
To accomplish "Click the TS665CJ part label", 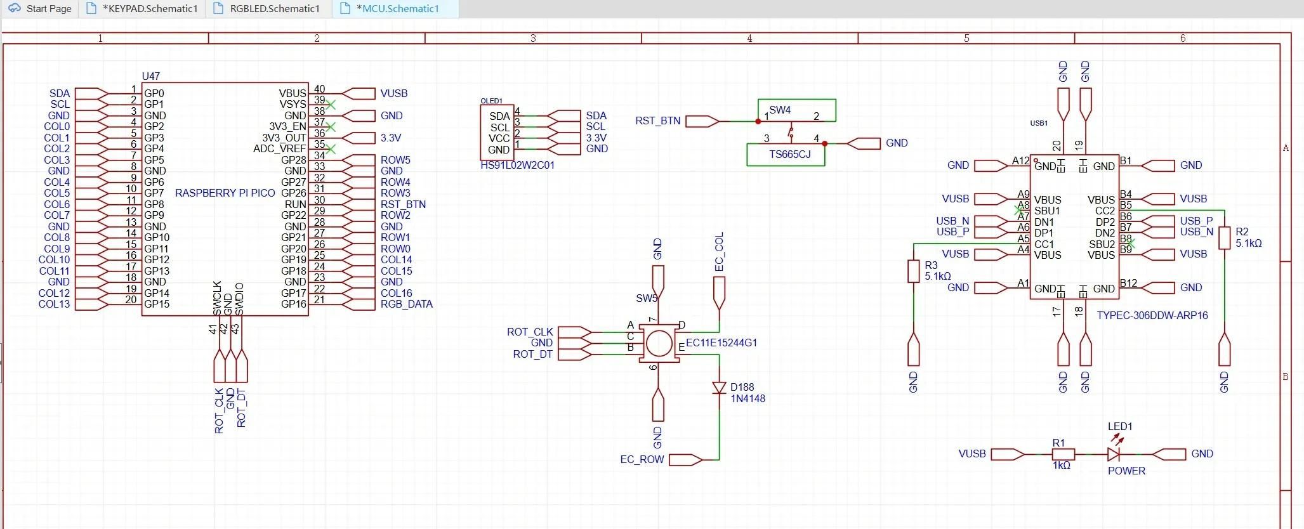I will [790, 154].
